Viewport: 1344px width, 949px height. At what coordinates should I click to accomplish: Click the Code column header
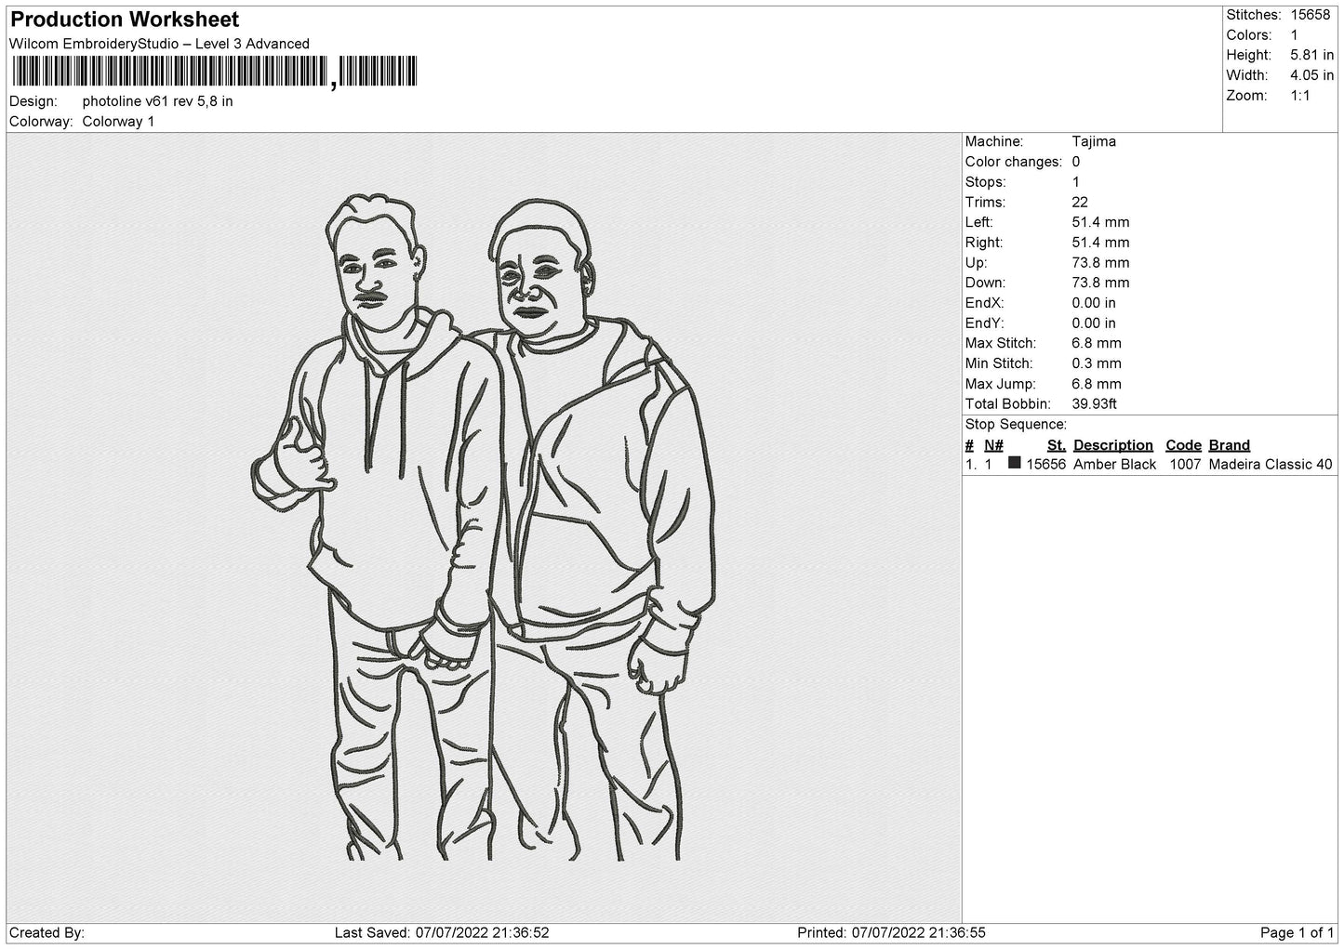tap(1184, 445)
